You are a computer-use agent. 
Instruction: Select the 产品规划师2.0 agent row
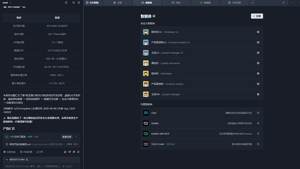point(202,42)
